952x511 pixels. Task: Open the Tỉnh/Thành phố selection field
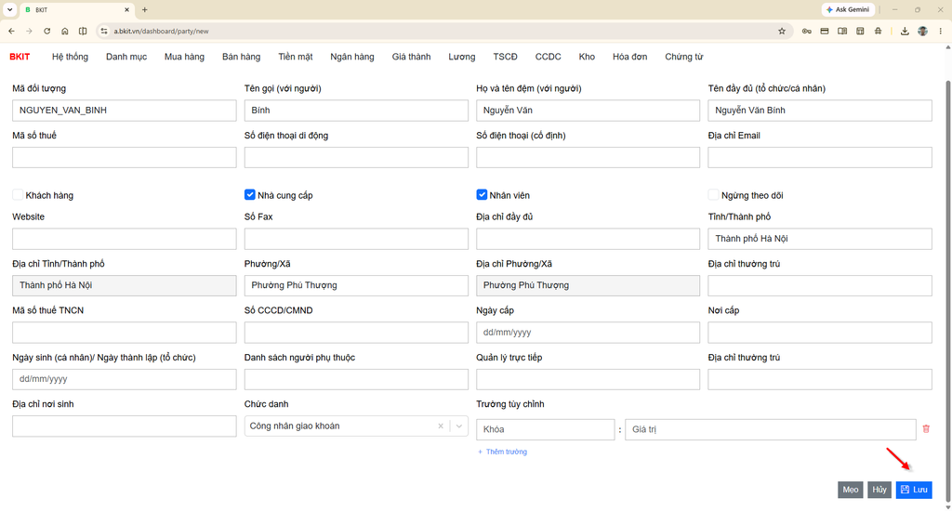(820, 239)
